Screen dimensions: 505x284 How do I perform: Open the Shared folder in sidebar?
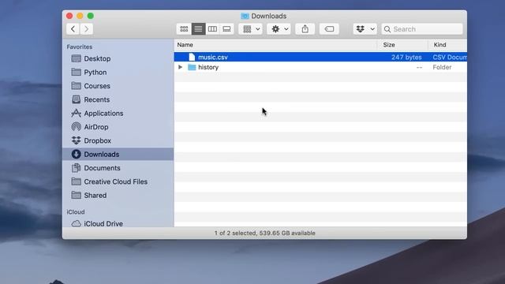[118, 196]
